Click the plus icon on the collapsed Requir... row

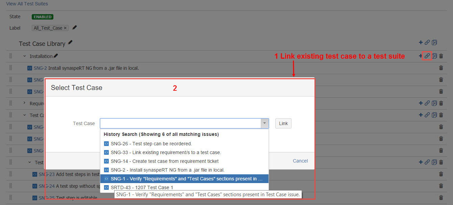[421, 103]
